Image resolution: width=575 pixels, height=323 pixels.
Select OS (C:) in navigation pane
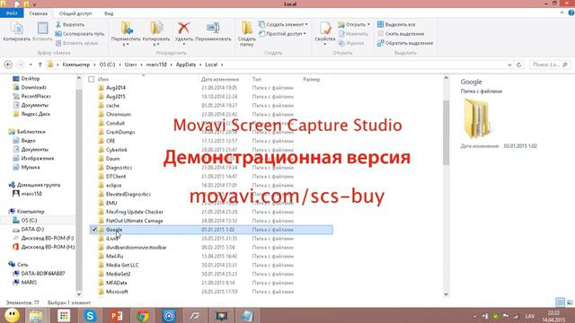(29, 220)
